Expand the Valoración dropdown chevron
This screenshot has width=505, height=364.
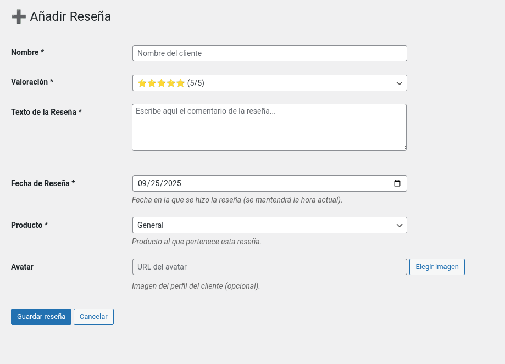pyautogui.click(x=399, y=83)
